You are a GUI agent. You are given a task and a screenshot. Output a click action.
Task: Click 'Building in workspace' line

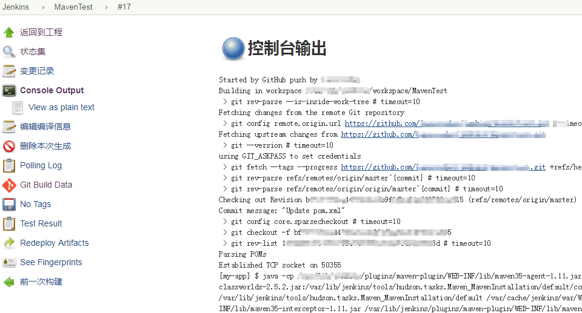[x=333, y=91]
